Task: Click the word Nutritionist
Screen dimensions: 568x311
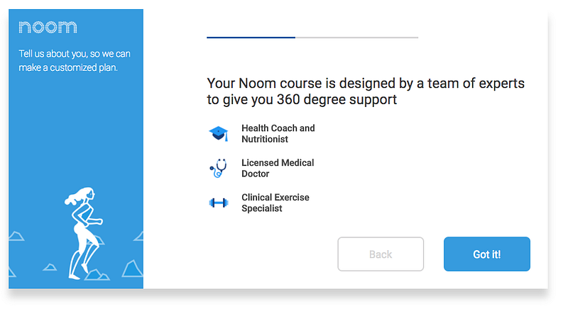Action: (x=265, y=140)
